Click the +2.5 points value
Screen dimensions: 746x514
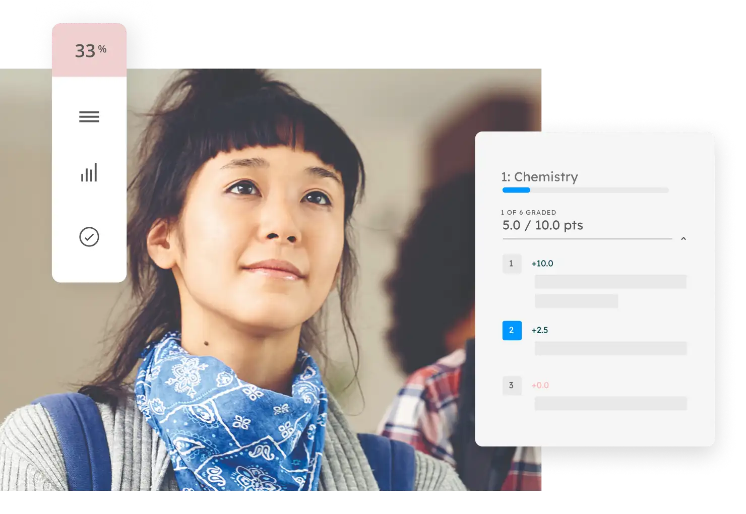[540, 331]
